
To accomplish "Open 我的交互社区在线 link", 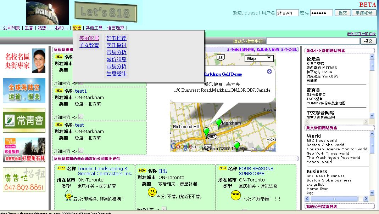I will [361, 34].
